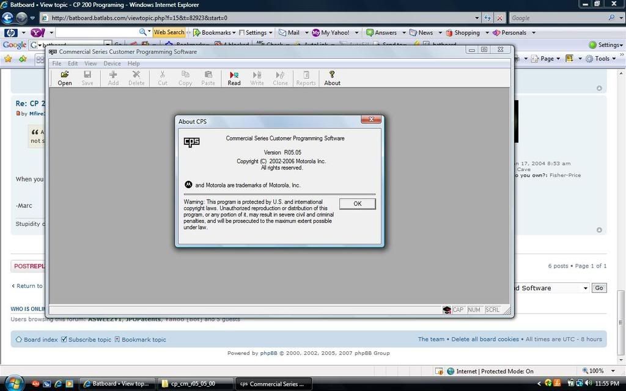The image size is (626, 391).
Task: Click the My Yahoo! toolbar button
Action: tap(331, 33)
